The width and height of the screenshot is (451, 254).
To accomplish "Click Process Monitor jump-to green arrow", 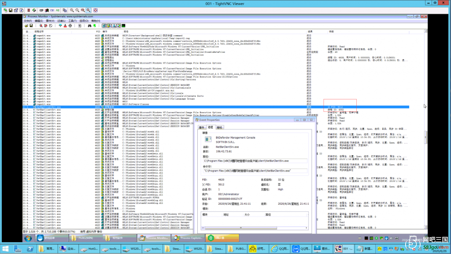I will 94,26.
